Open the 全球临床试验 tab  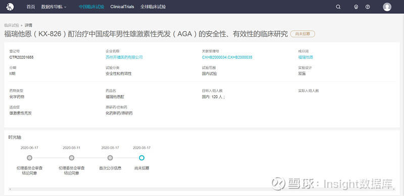(153, 7)
